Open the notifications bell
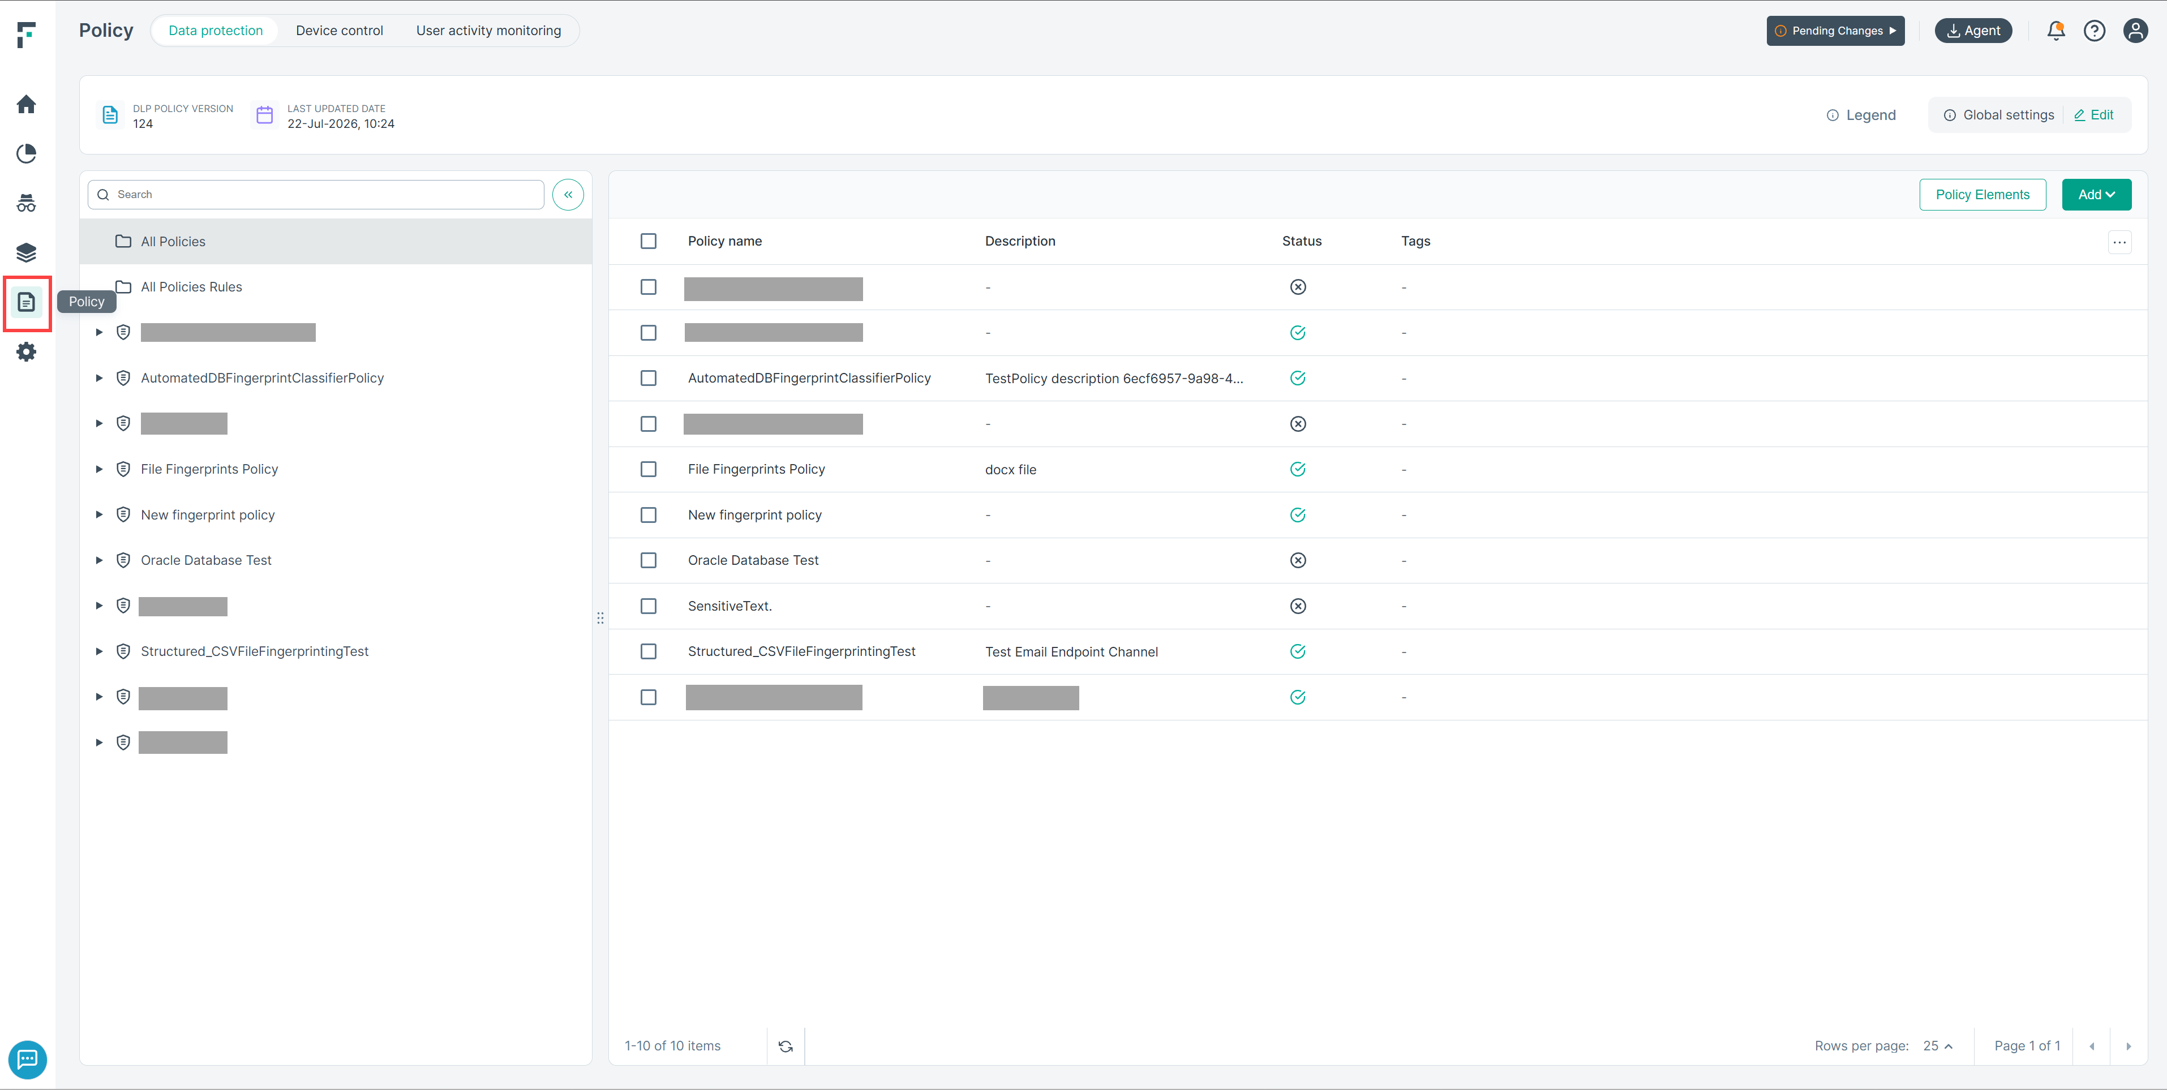Viewport: 2167px width, 1090px height. pyautogui.click(x=2056, y=31)
